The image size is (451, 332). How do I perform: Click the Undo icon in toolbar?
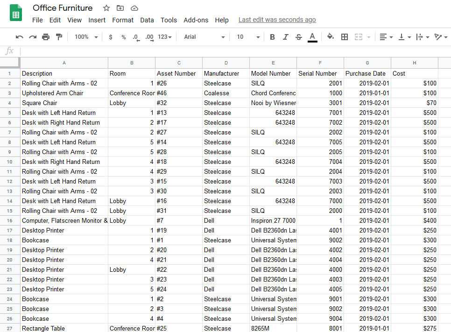pyautogui.click(x=19, y=37)
